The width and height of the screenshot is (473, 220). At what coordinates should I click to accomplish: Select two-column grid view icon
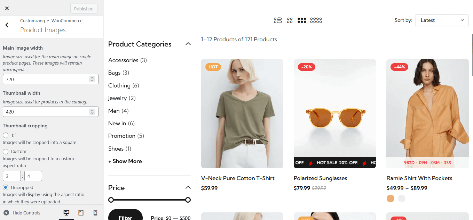pos(290,20)
